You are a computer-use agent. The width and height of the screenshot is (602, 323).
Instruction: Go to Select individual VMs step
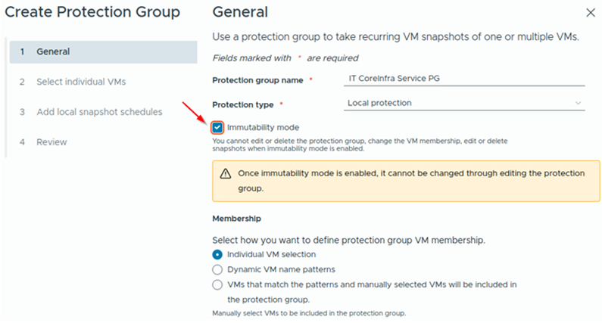pos(80,82)
